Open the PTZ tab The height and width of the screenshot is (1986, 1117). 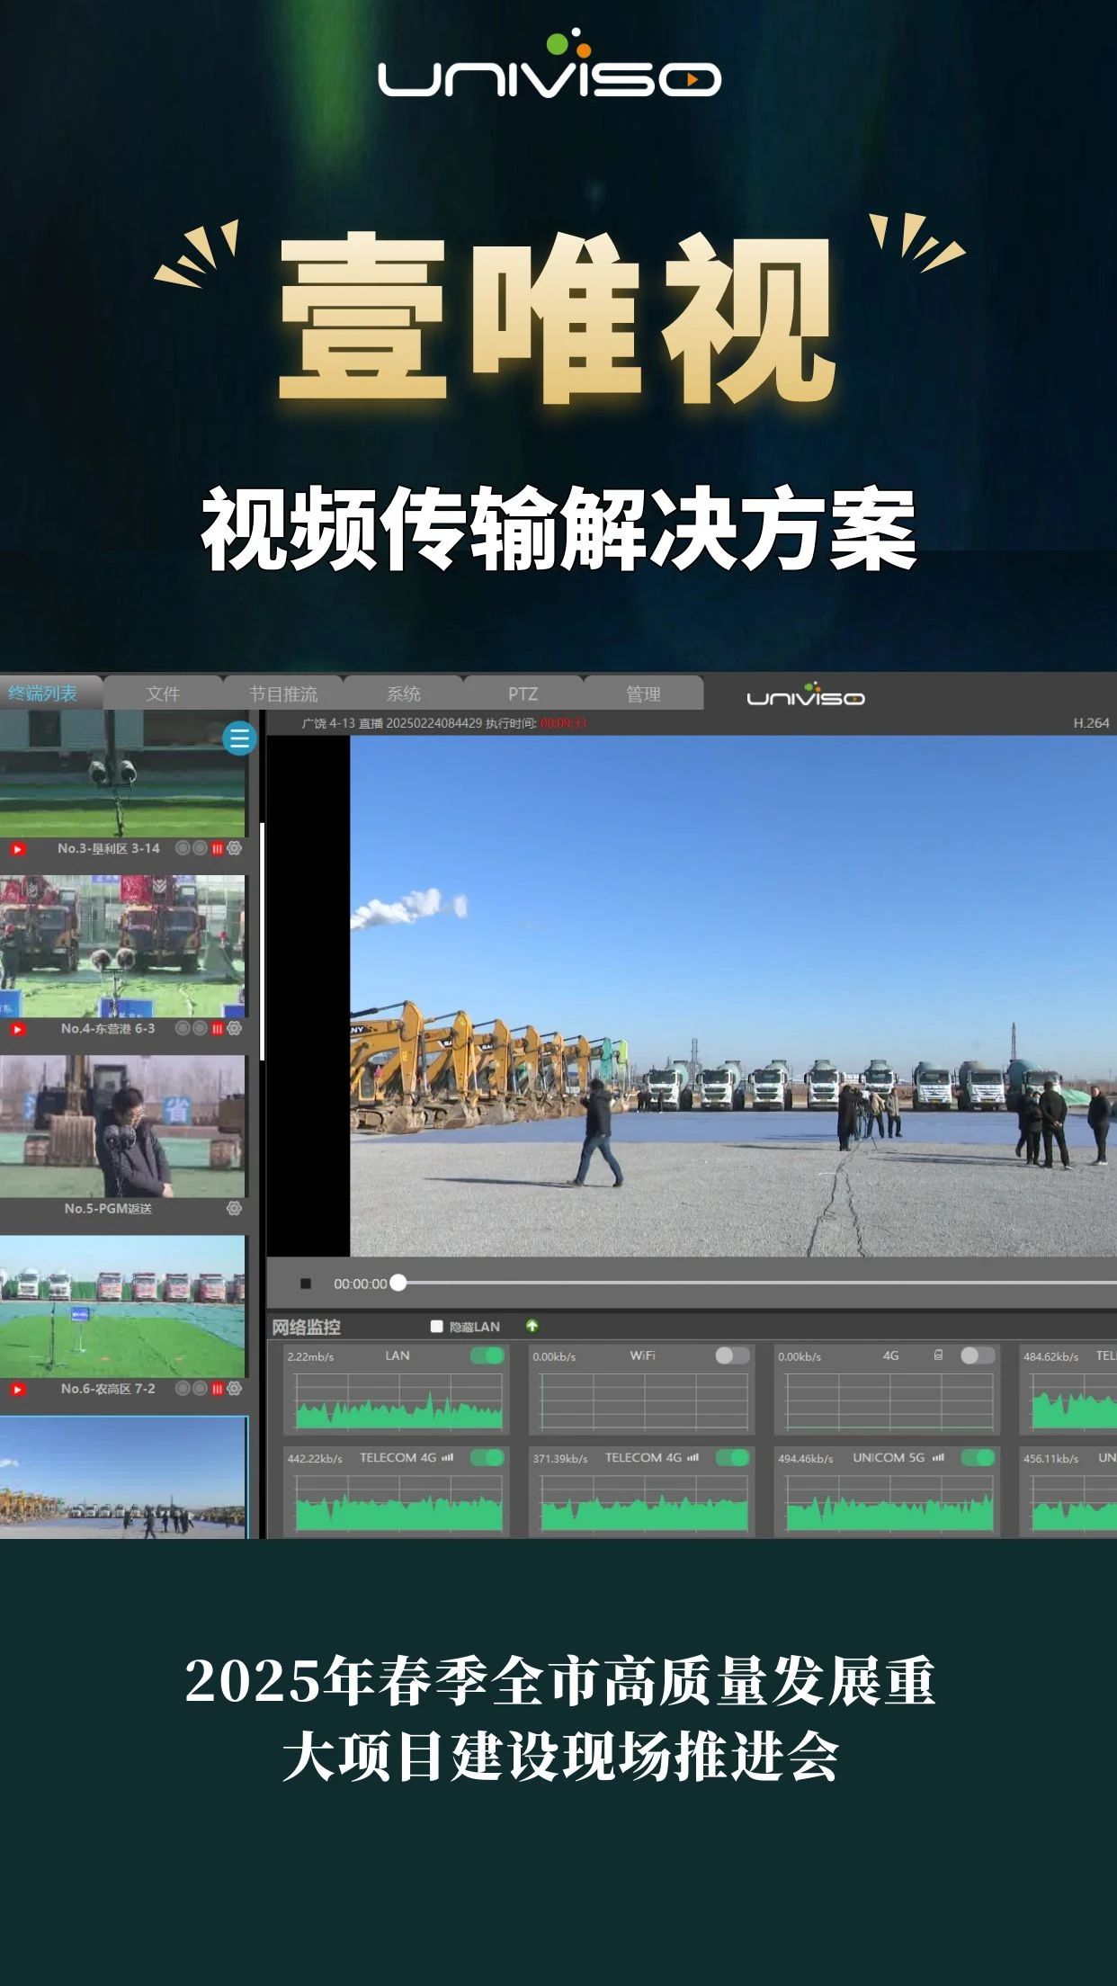point(523,693)
